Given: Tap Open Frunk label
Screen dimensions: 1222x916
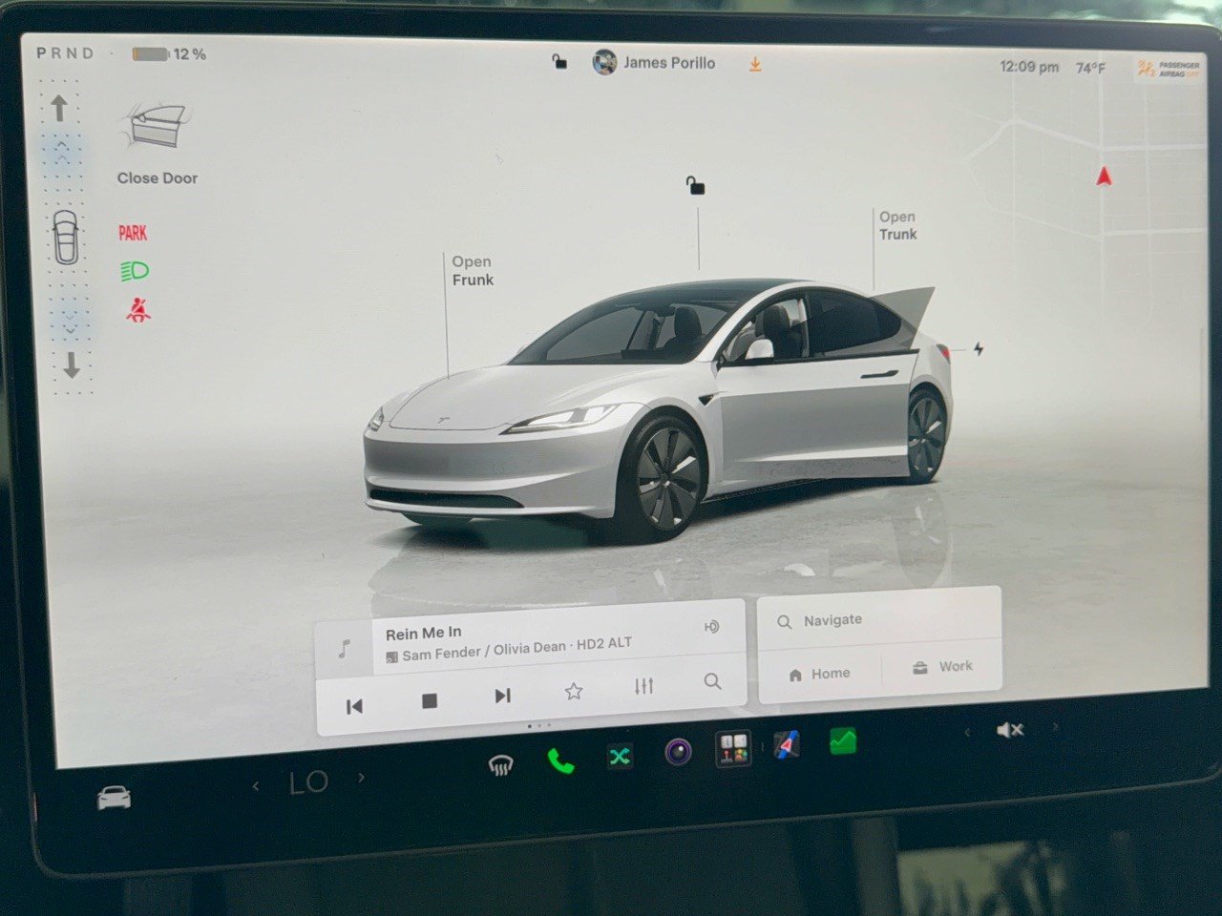Looking at the screenshot, I should [473, 270].
